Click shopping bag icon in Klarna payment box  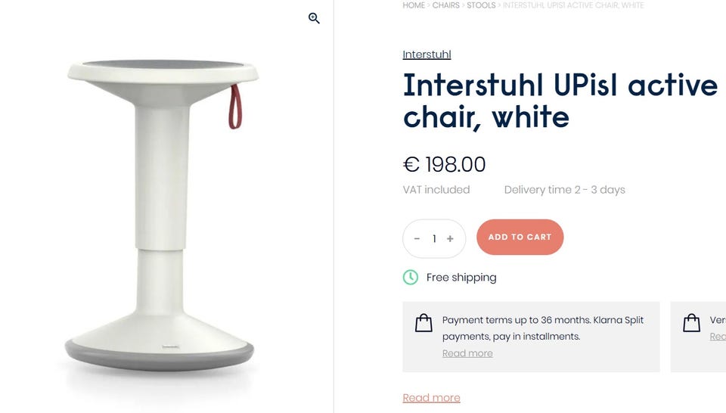coord(423,323)
